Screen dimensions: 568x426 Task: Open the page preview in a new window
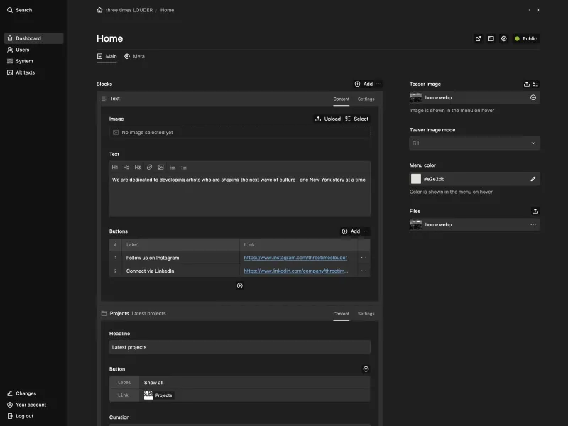[x=479, y=38]
